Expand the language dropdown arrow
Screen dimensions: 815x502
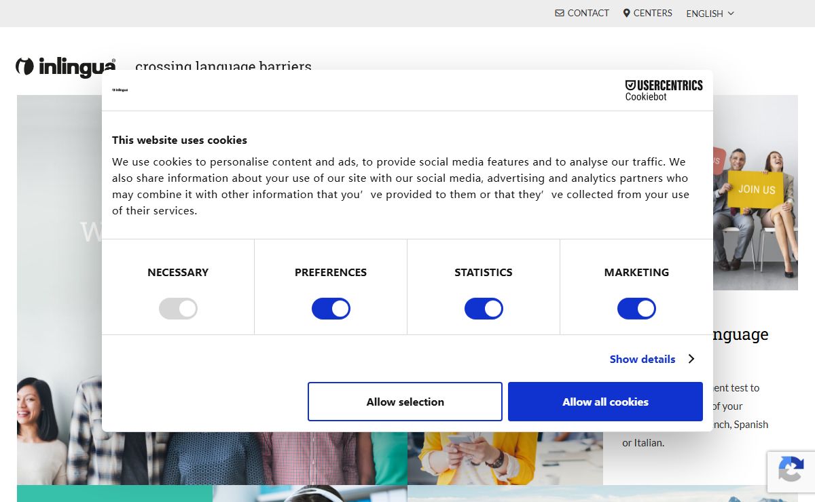[x=731, y=14]
